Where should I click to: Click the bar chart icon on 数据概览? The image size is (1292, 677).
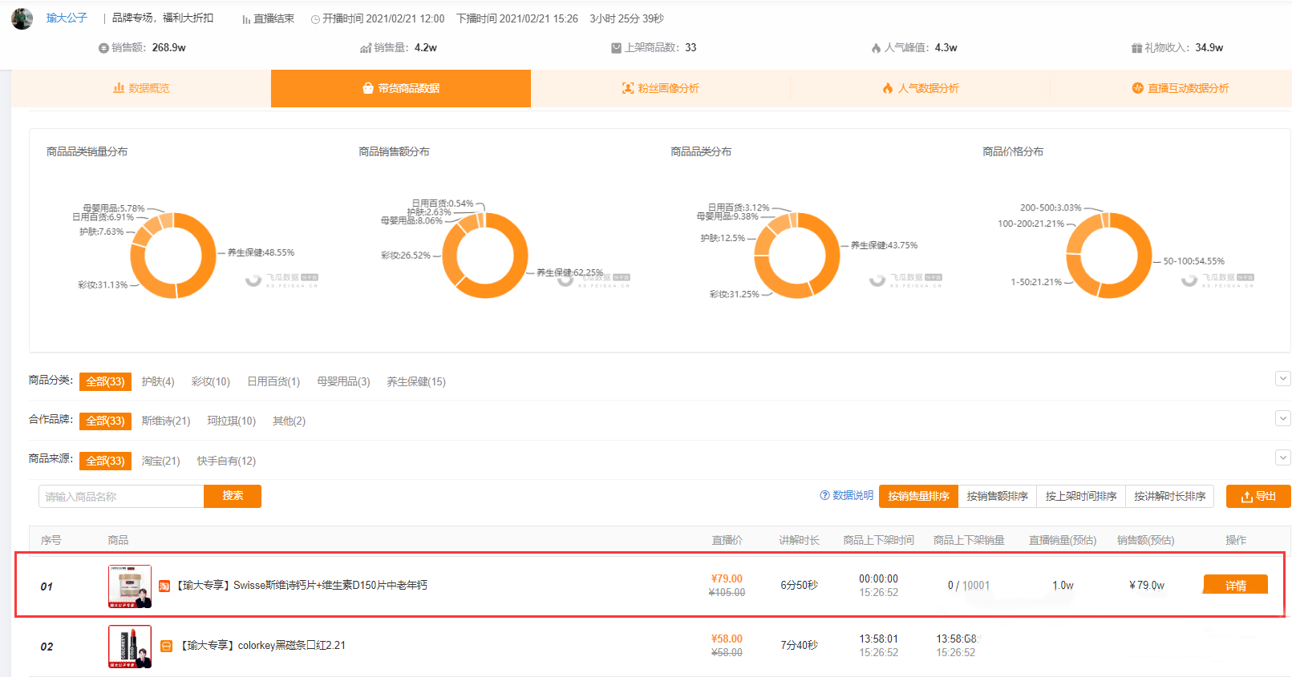[x=119, y=88]
